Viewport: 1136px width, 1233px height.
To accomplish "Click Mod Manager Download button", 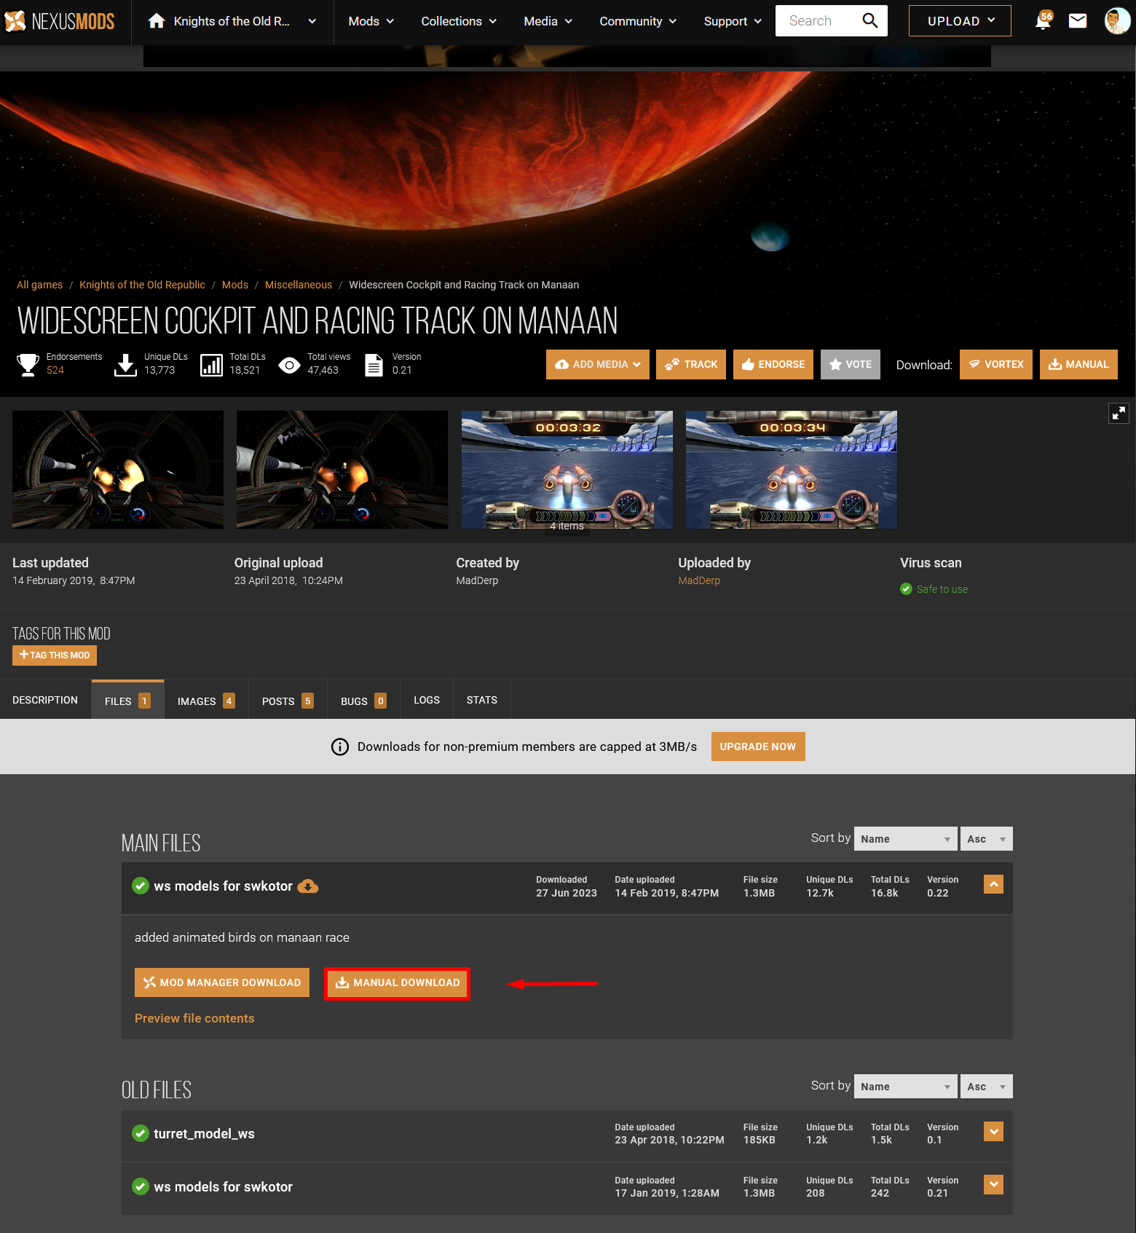I will (x=222, y=982).
